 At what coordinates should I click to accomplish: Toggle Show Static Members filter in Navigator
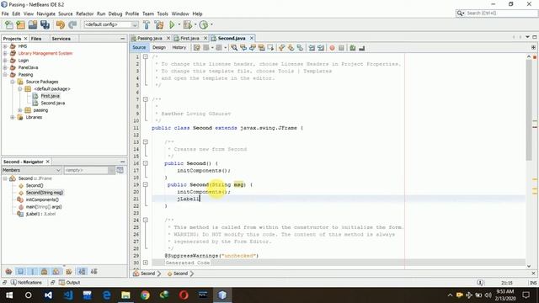pyautogui.click(x=32, y=272)
